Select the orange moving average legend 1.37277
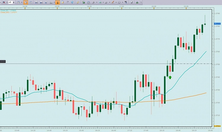This screenshot has height=132, width=222. click(9, 12)
